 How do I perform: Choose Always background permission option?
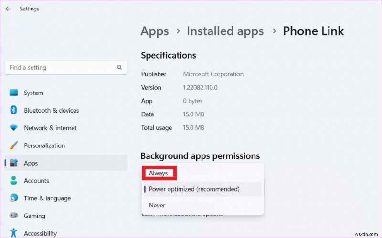coord(202,173)
